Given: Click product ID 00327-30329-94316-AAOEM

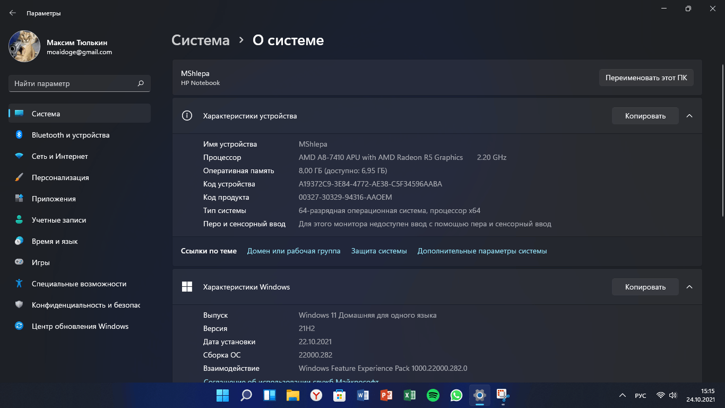Looking at the screenshot, I should tap(346, 197).
